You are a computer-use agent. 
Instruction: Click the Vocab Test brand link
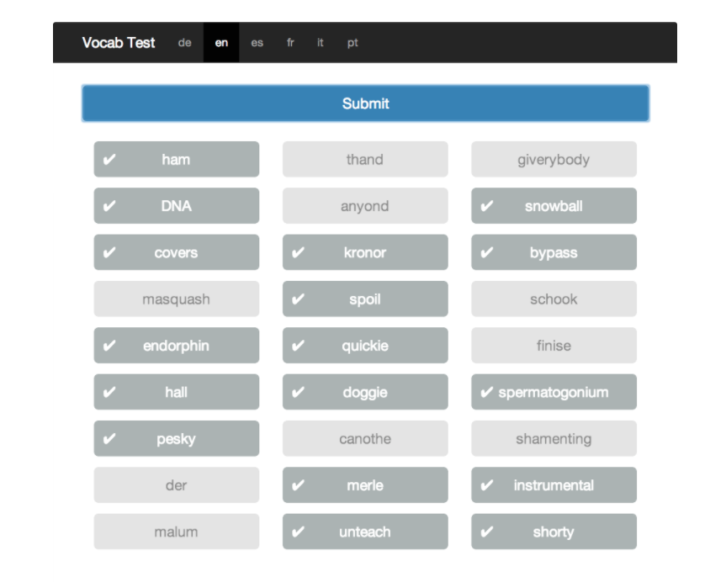point(119,42)
